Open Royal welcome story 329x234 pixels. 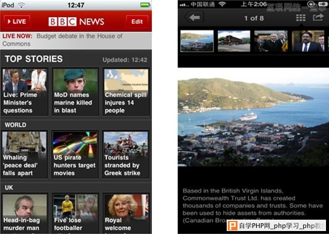coord(126,214)
